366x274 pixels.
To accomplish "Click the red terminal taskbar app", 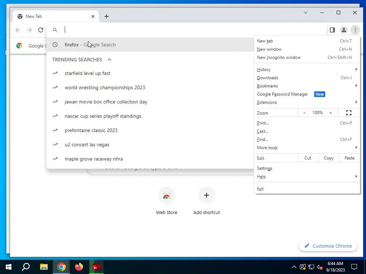I will [x=96, y=267].
